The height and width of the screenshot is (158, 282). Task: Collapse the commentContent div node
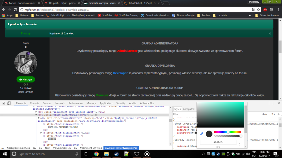point(38,118)
